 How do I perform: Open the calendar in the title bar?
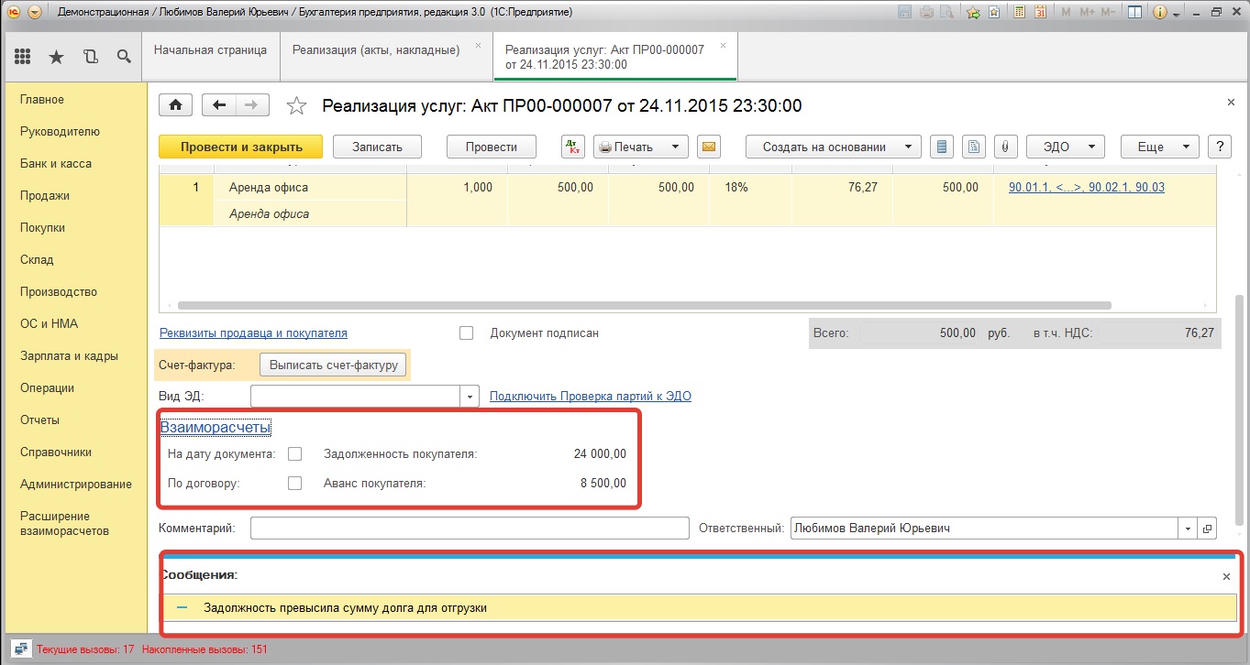pyautogui.click(x=1040, y=13)
